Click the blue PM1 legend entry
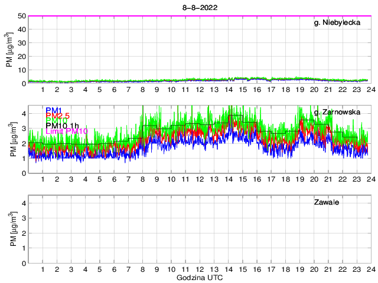 click(x=54, y=110)
